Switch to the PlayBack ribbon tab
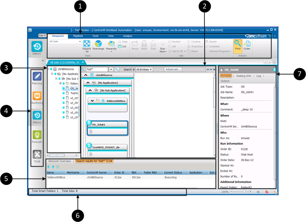 [x=78, y=36]
